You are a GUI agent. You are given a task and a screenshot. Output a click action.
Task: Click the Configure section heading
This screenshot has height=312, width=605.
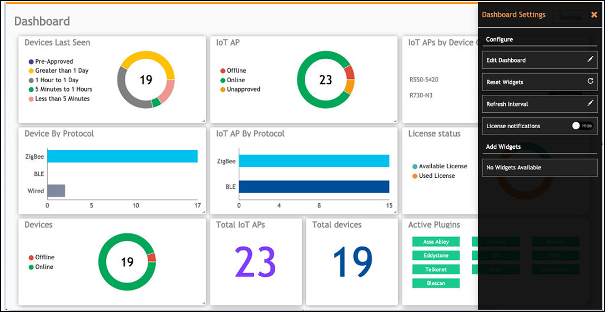pyautogui.click(x=500, y=39)
